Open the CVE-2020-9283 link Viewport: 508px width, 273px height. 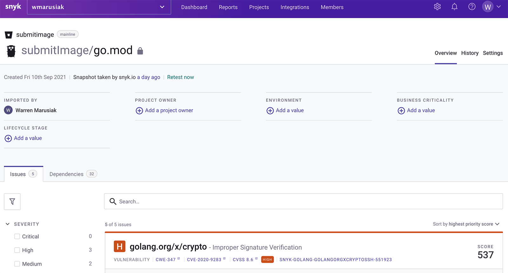click(204, 260)
